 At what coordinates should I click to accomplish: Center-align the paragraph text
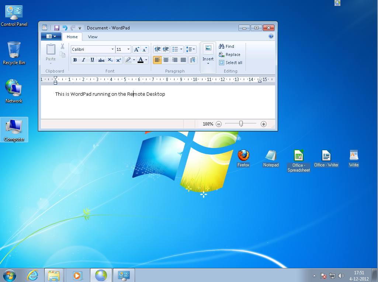click(166, 60)
